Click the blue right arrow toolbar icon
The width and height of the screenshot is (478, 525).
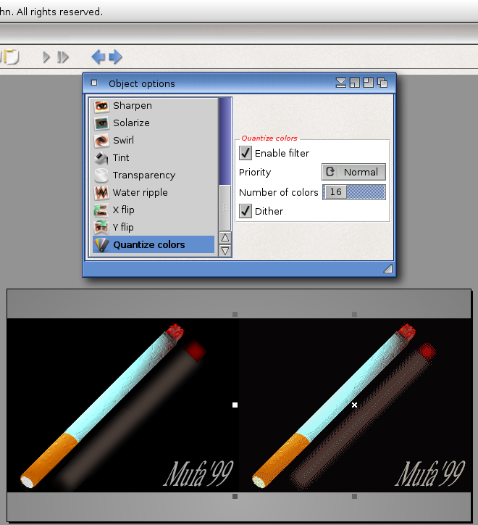[115, 57]
